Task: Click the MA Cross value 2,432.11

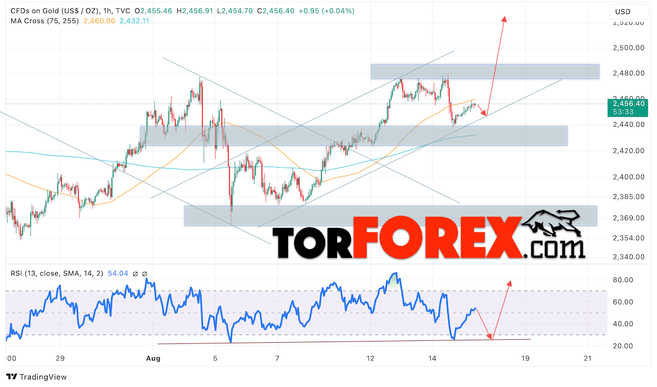Action: (x=134, y=21)
